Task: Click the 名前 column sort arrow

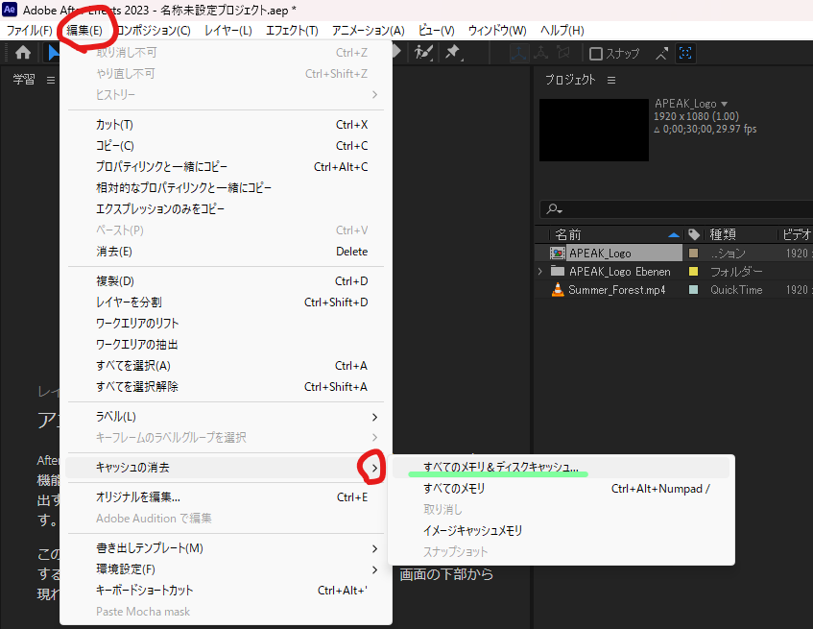Action: coord(674,235)
